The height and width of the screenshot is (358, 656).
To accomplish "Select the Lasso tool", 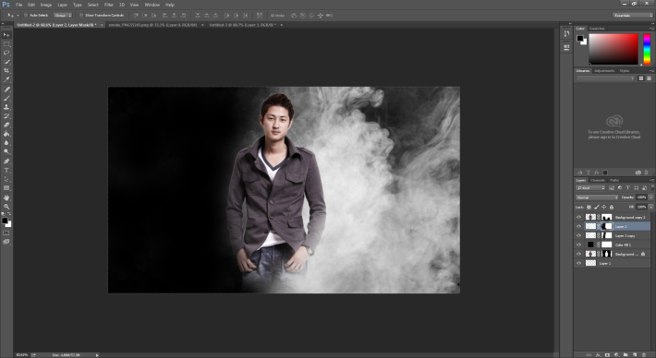I will tap(6, 53).
